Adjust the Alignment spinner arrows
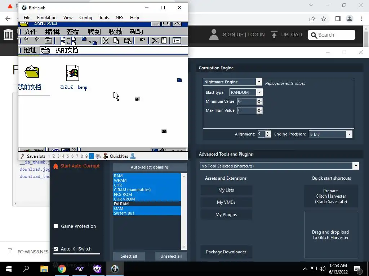 pyautogui.click(x=268, y=134)
